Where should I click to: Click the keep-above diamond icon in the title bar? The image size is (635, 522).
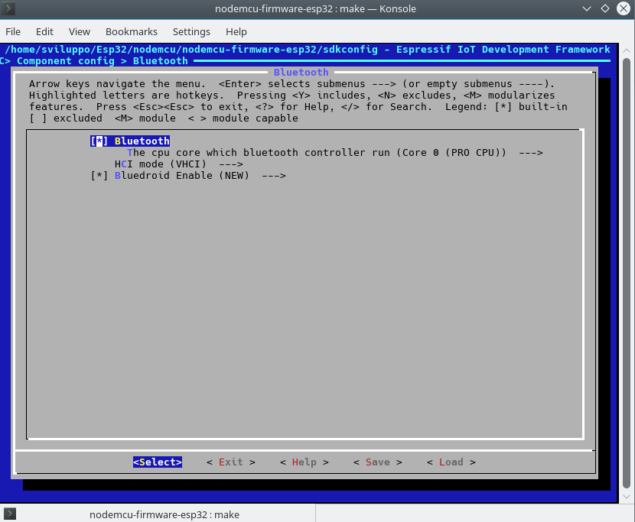(x=604, y=8)
